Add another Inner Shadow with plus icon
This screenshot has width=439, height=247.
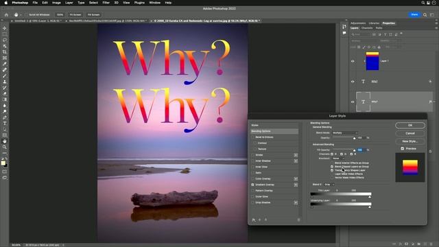[296, 161]
